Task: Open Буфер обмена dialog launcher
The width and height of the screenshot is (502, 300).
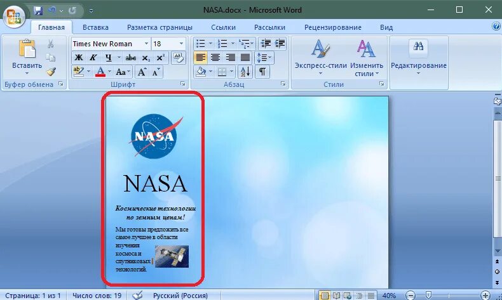Action: pyautogui.click(x=61, y=84)
